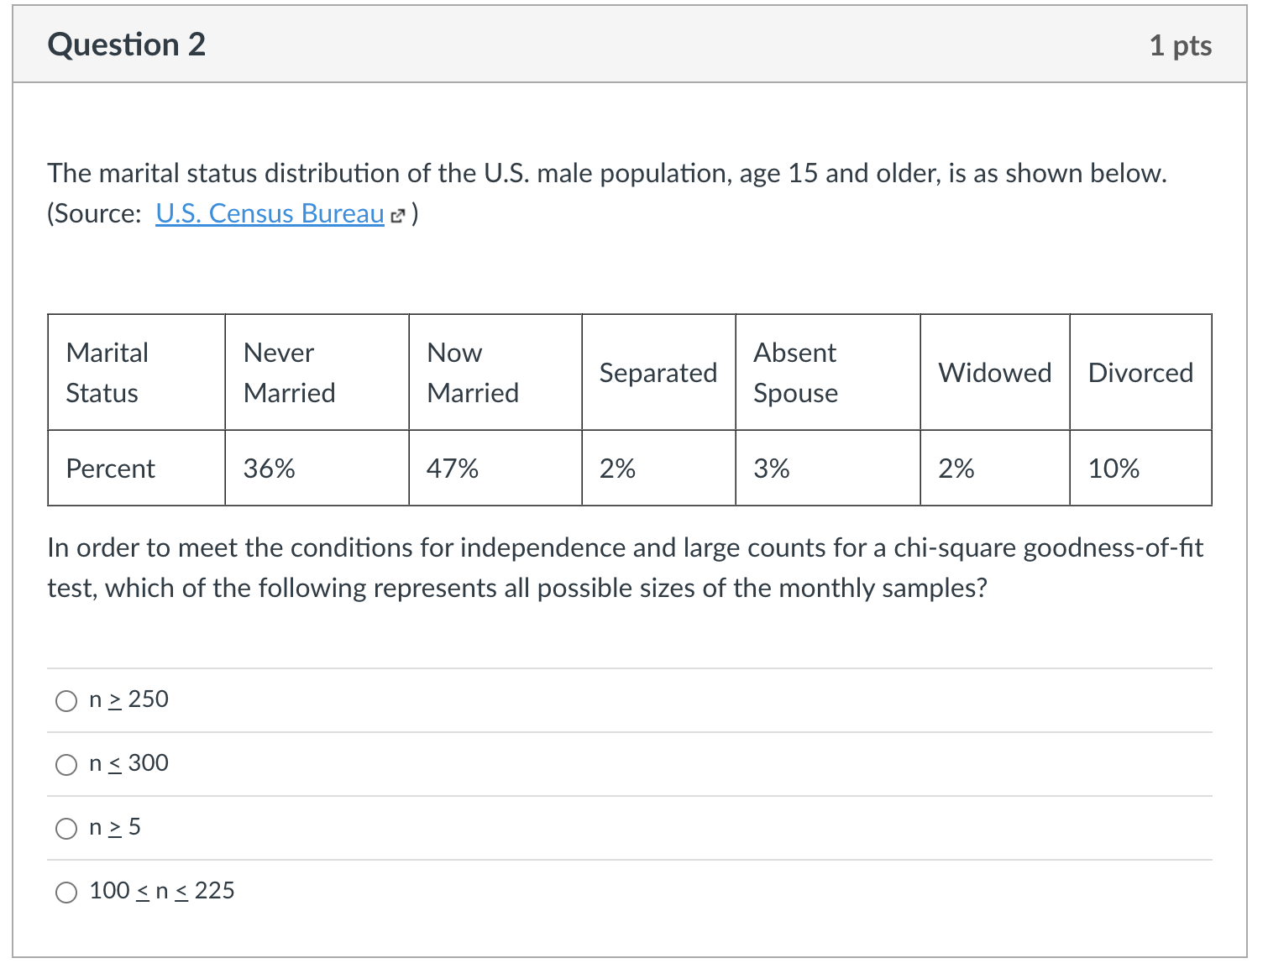Choose the n ≤ 300 answer option

(x=66, y=764)
